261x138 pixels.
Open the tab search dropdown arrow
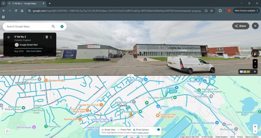[3, 3]
